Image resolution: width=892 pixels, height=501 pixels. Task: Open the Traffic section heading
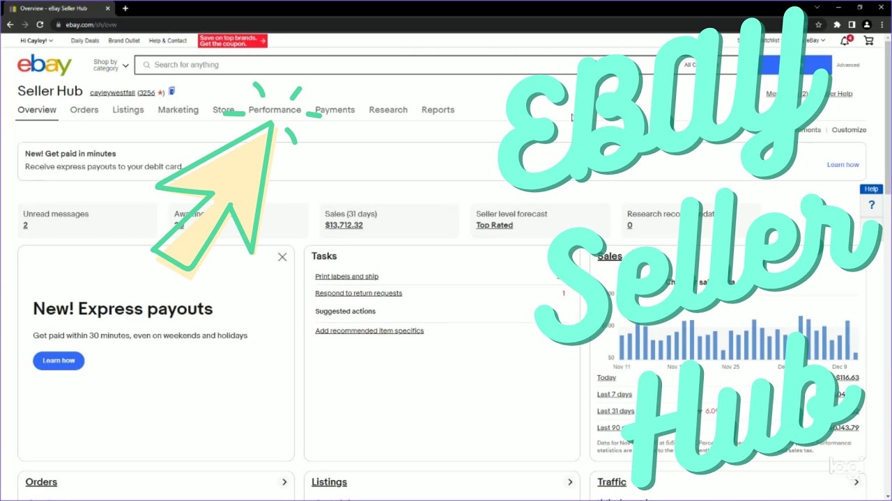(x=612, y=482)
